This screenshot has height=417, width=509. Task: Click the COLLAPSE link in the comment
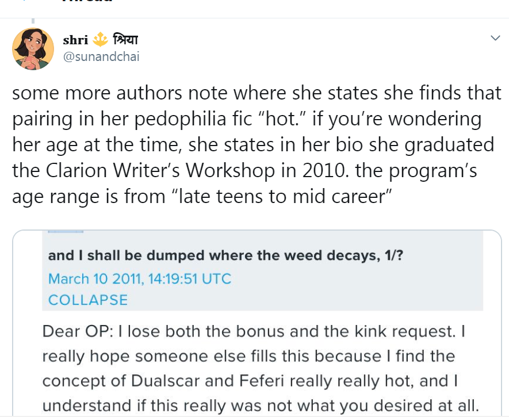[x=88, y=300]
